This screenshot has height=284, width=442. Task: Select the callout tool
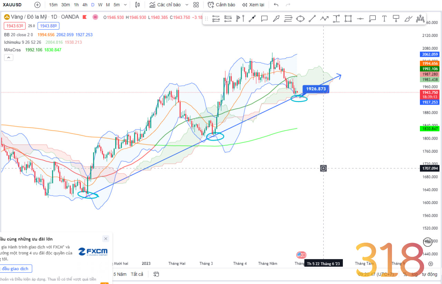(x=372, y=19)
